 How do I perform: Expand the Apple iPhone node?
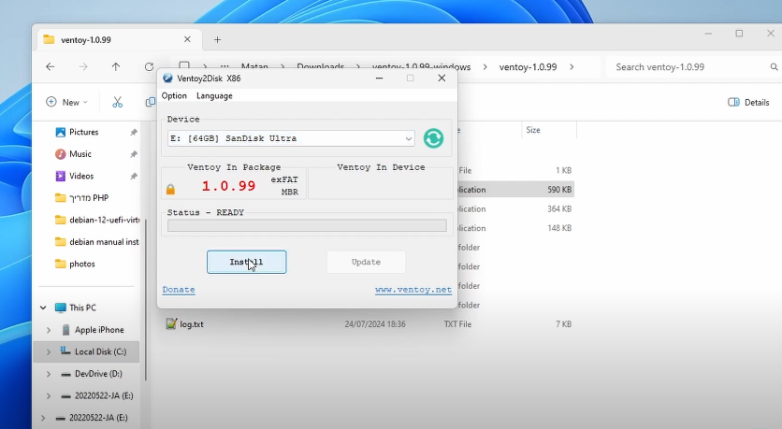coord(49,330)
